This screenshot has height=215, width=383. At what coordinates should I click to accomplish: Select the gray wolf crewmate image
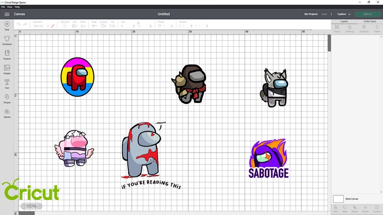pyautogui.click(x=274, y=88)
